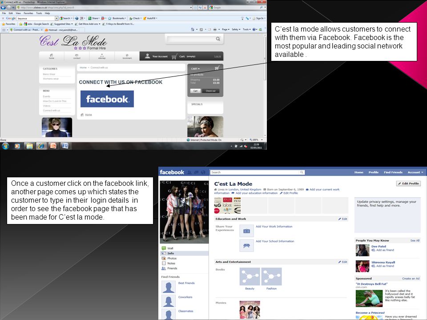Viewport: 427px width, 320px height.
Task: Click the home icon in shop navigation
Action: coord(52,56)
